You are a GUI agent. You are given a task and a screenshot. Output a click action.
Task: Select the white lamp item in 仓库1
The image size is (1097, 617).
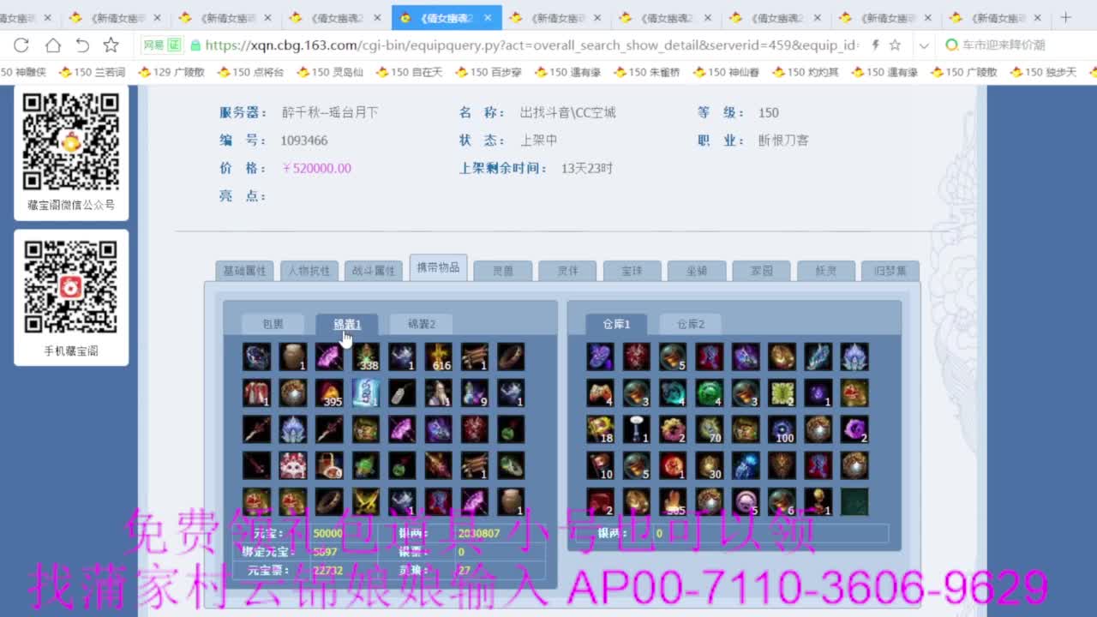point(636,429)
